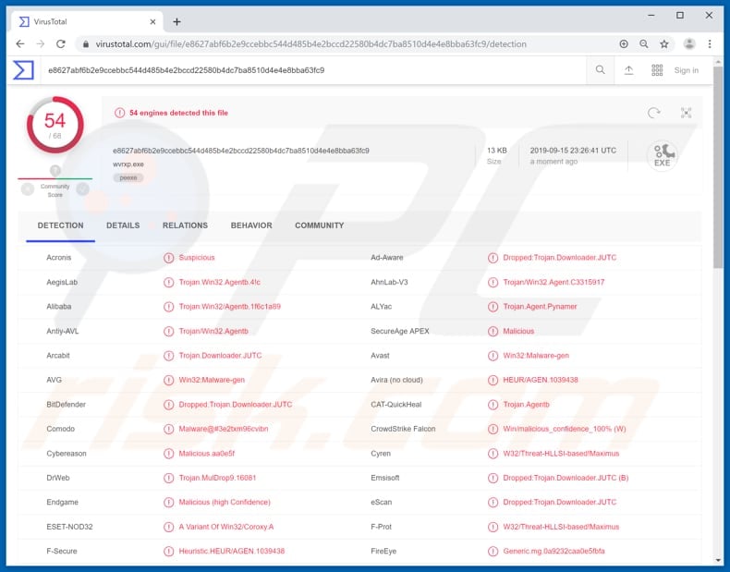Click the 54 detection score gauge
This screenshot has height=572, width=730.
pyautogui.click(x=55, y=125)
